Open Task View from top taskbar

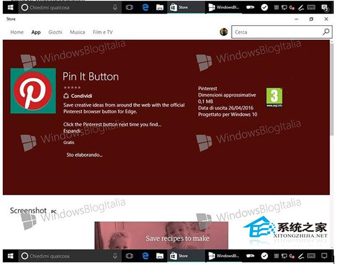pyautogui.click(x=129, y=7)
